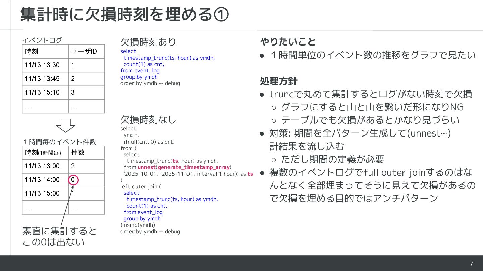Click the down arrow shape between tables
Screen dimensions: 483x271
[65, 125]
